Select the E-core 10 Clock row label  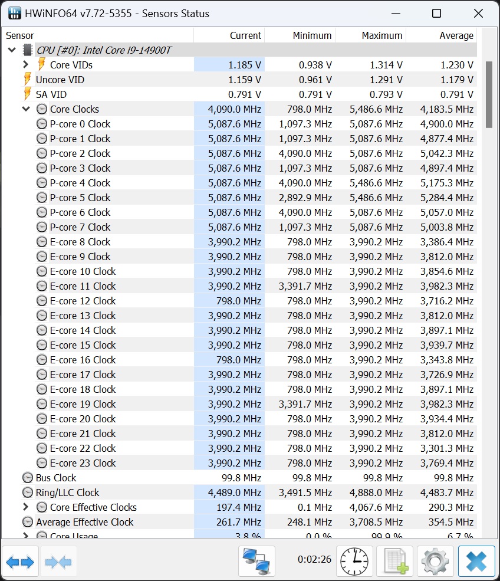(x=83, y=271)
